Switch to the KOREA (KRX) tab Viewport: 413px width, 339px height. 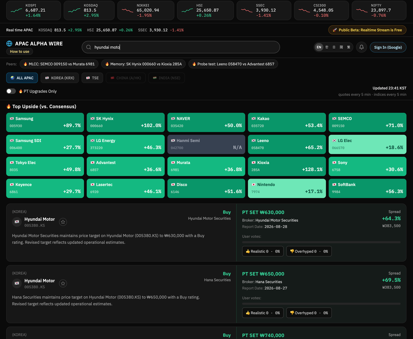[60, 78]
